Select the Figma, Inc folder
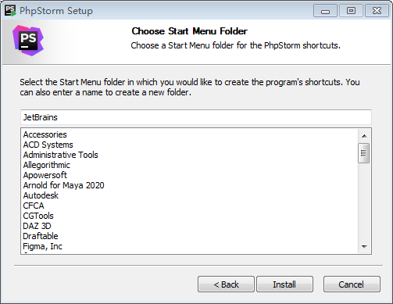 click(x=42, y=246)
